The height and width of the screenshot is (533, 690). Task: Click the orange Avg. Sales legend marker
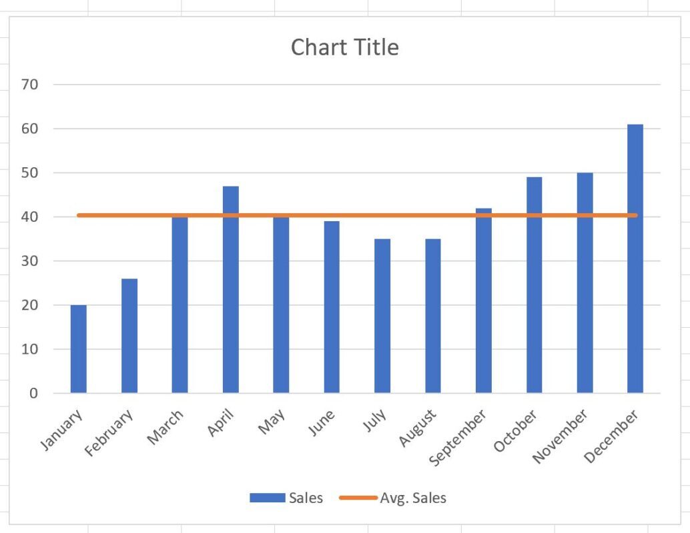point(358,498)
